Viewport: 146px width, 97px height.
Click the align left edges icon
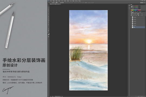pyautogui.click(x=69, y=3)
